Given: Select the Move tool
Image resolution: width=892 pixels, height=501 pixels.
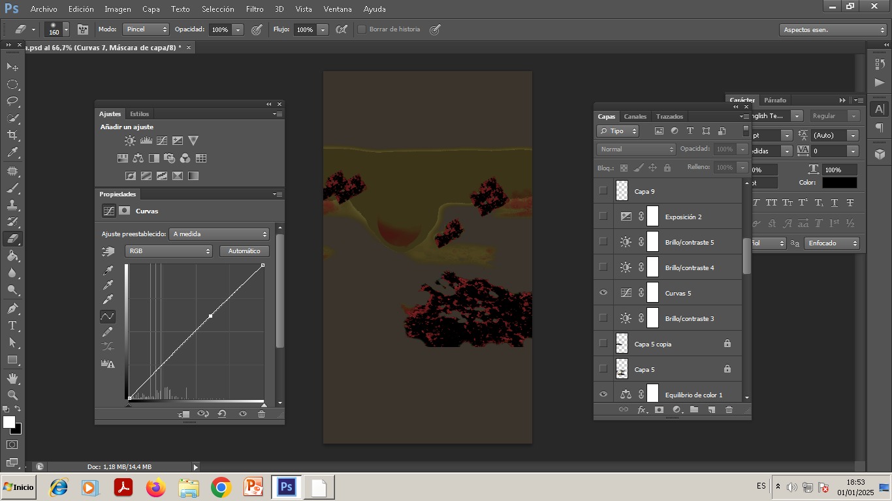Looking at the screenshot, I should coord(12,67).
